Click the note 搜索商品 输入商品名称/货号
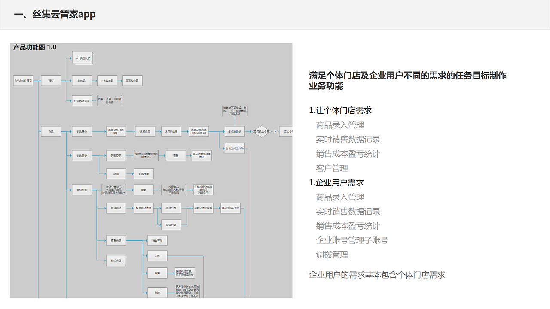 pos(174,190)
